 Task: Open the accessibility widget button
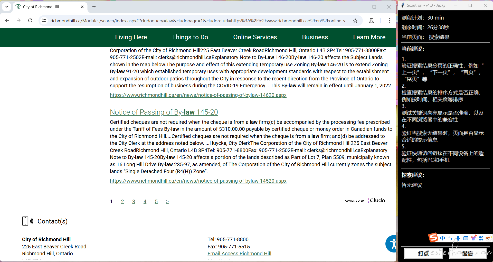[x=391, y=244]
